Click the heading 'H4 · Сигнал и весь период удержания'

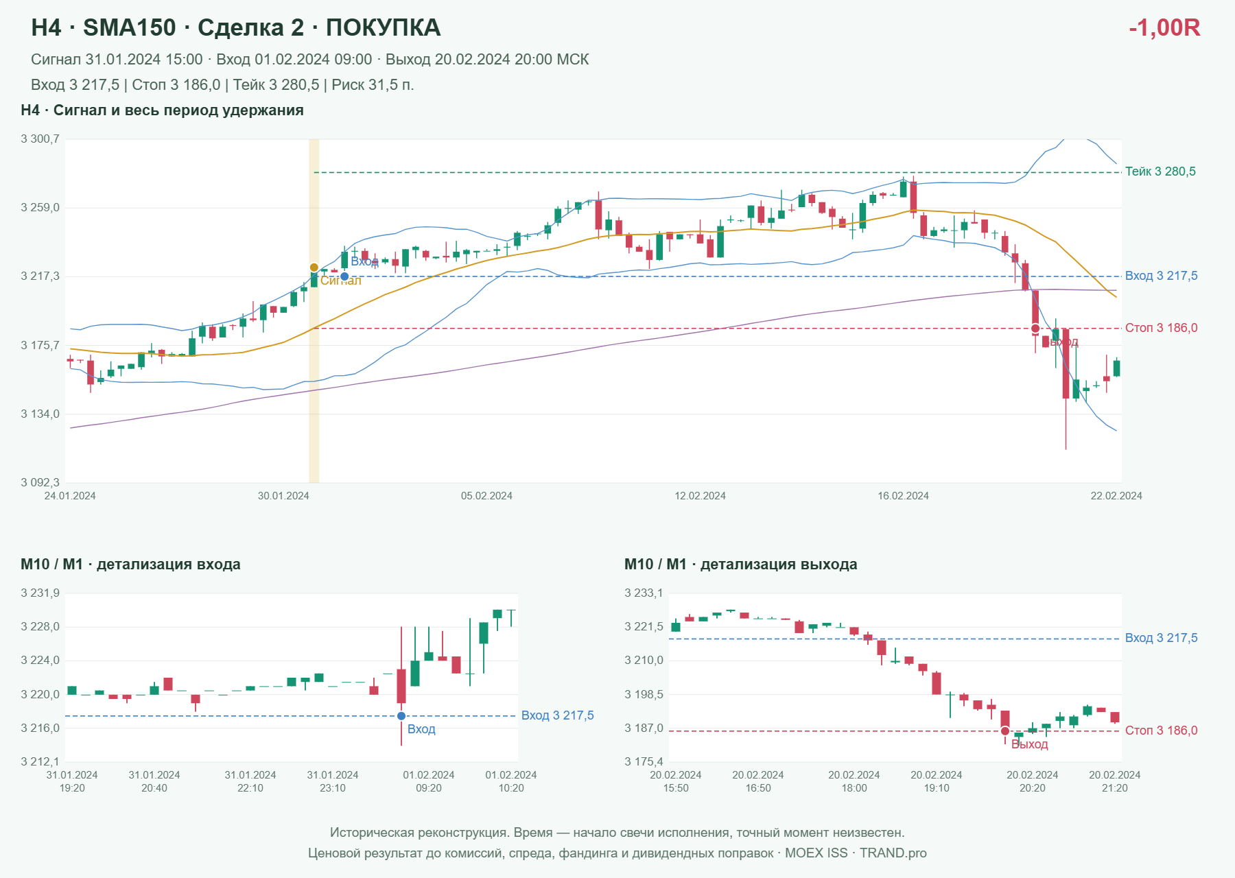tap(162, 110)
